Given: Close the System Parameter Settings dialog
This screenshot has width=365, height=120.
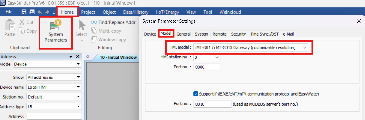Looking at the screenshot, I should coord(359,21).
